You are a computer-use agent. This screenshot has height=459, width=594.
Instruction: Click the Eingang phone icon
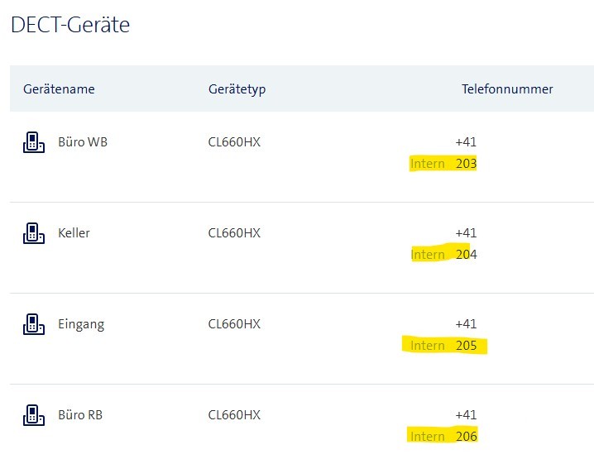pyautogui.click(x=33, y=324)
